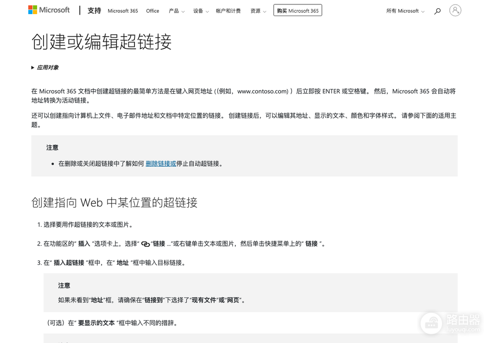Open the Office nav item
This screenshot has width=489, height=343.
click(x=153, y=11)
